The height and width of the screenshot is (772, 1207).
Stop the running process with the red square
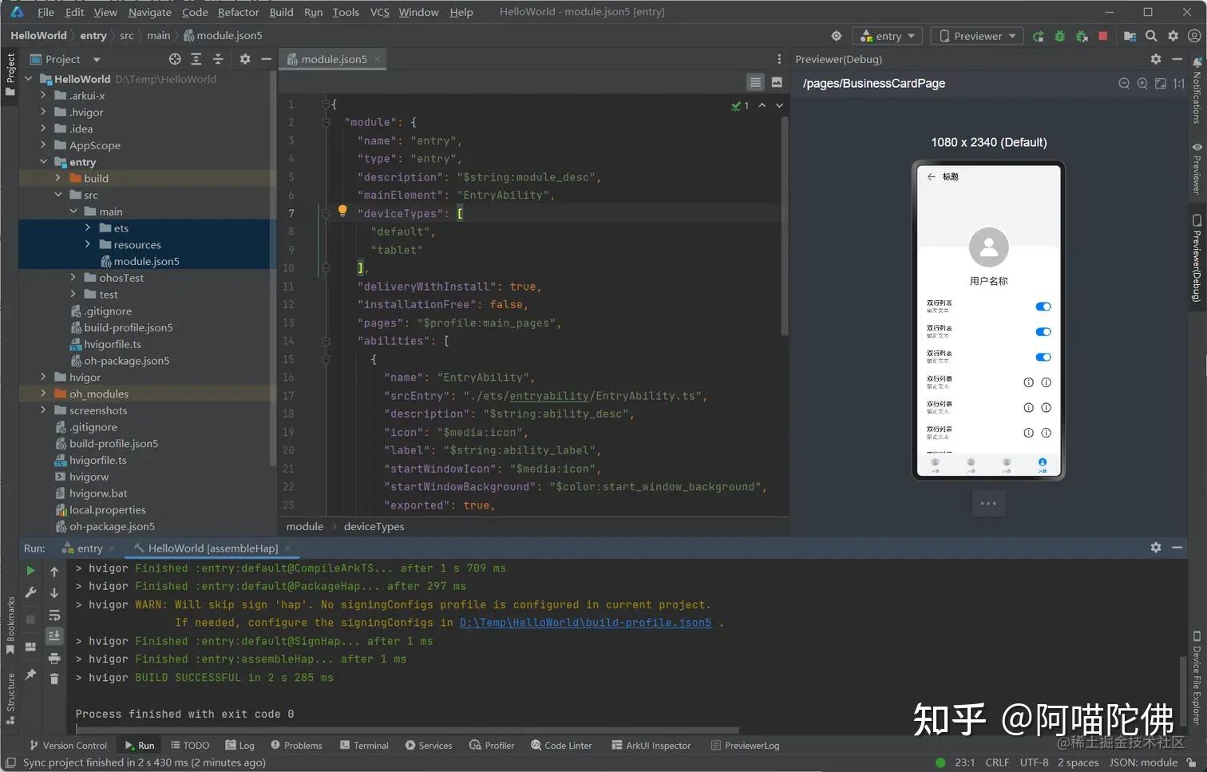pos(1102,36)
